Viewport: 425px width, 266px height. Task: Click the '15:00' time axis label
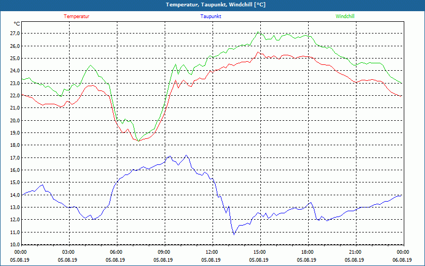(260, 252)
